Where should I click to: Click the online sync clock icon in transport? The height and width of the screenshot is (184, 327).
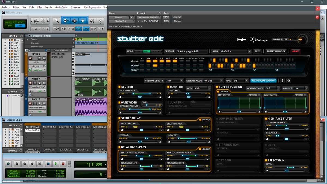click(x=8, y=164)
